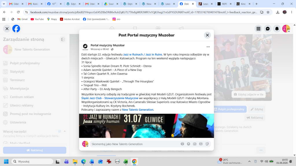This screenshot has width=296, height=166.
Task: Go back in browser history
Action: tap(4, 12)
